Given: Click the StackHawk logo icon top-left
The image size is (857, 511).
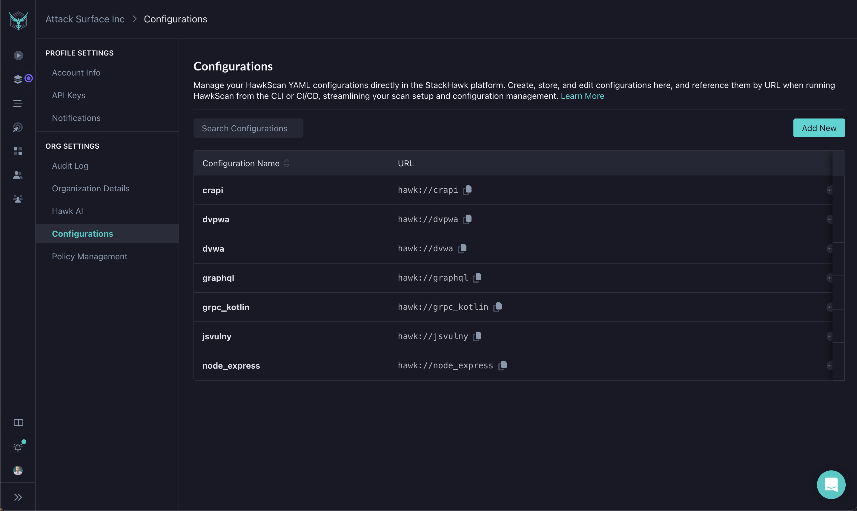Looking at the screenshot, I should [x=18, y=19].
